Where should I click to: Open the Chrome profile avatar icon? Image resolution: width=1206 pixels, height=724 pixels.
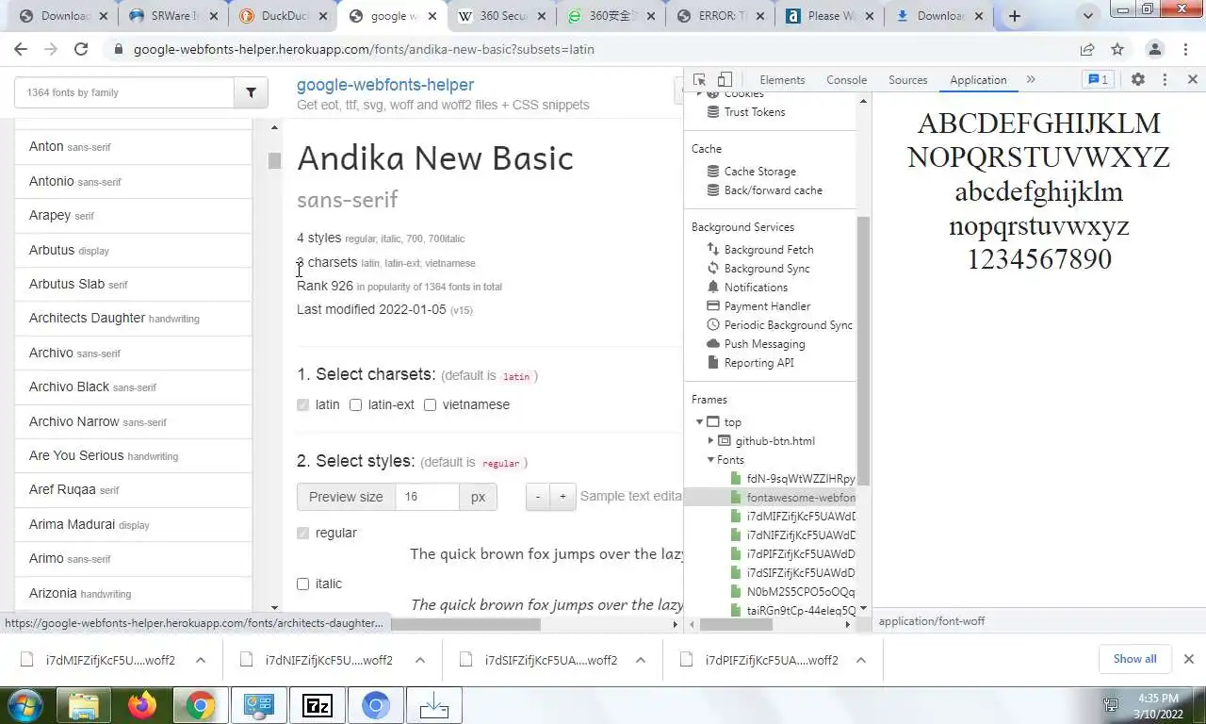[1155, 49]
